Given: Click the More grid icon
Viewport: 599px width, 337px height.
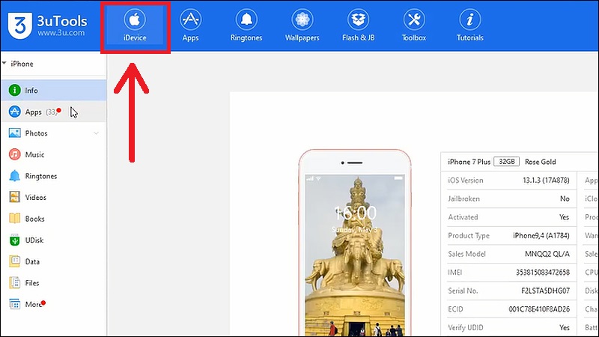Looking at the screenshot, I should 14,304.
